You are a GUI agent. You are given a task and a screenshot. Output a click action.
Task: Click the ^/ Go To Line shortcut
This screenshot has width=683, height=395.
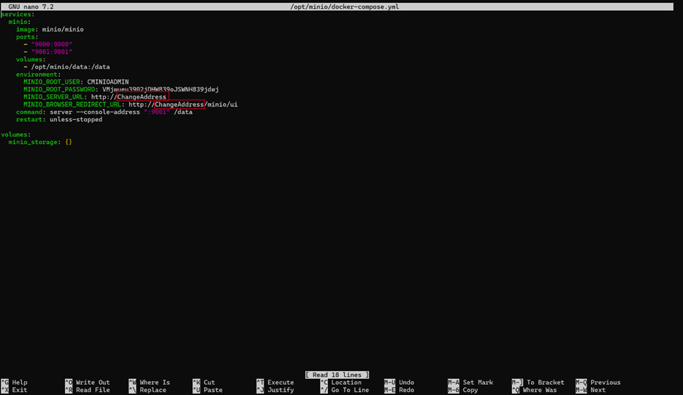click(x=345, y=390)
